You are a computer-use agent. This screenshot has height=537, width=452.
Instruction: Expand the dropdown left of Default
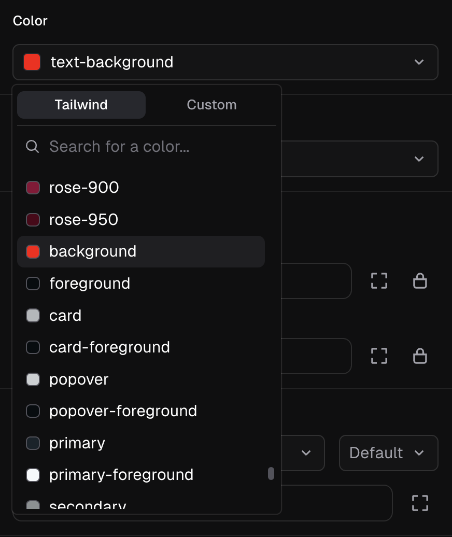coord(306,453)
